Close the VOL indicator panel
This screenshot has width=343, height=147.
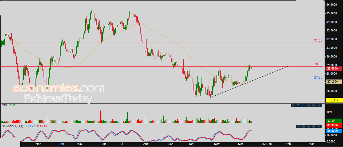(x=293, y=105)
